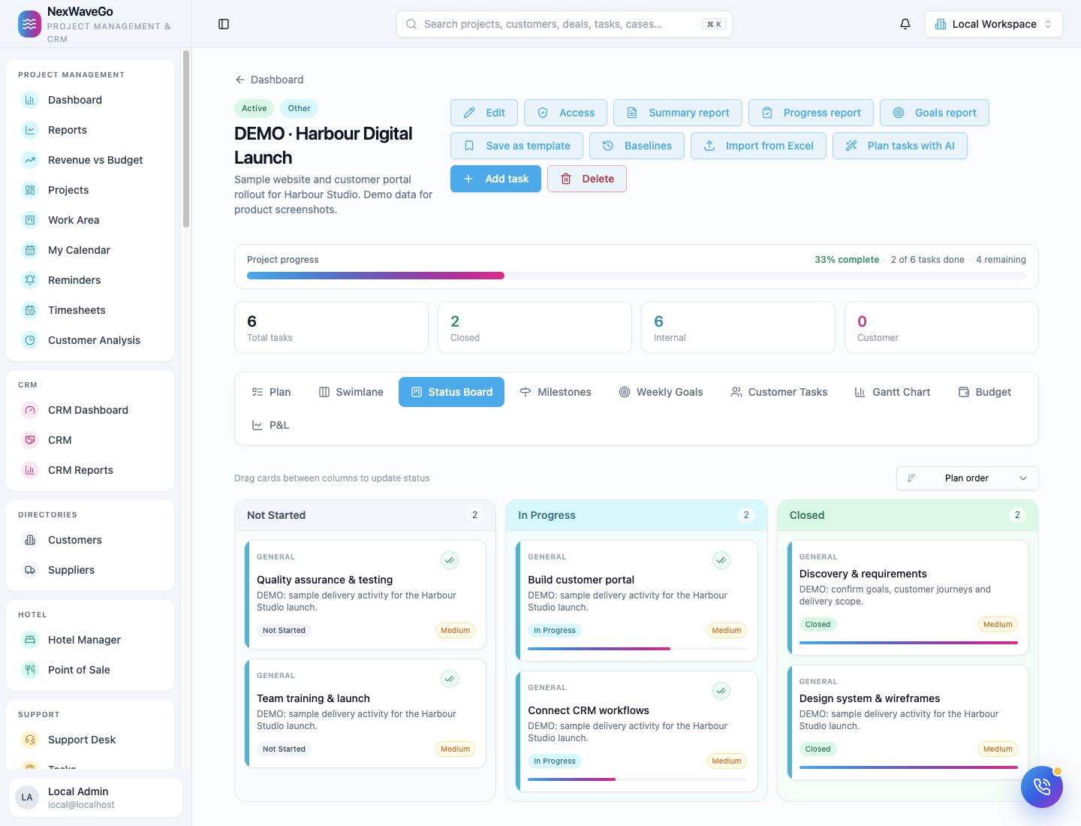Viewport: 1081px width, 826px height.
Task: Click the Timesheets sidebar icon
Action: tap(30, 310)
